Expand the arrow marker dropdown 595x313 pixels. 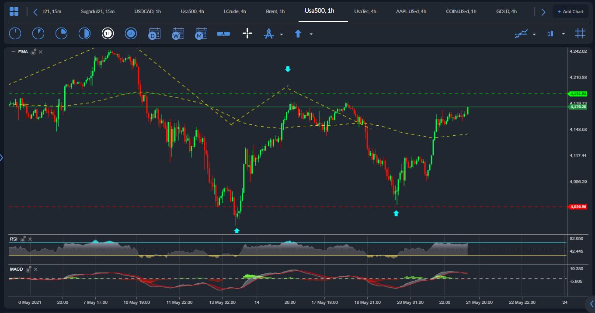coord(311,34)
